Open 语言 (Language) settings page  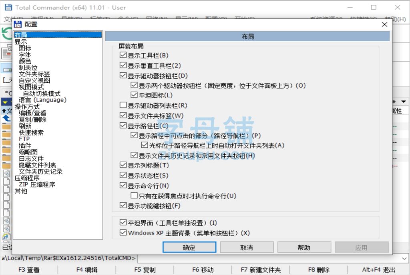pos(42,100)
